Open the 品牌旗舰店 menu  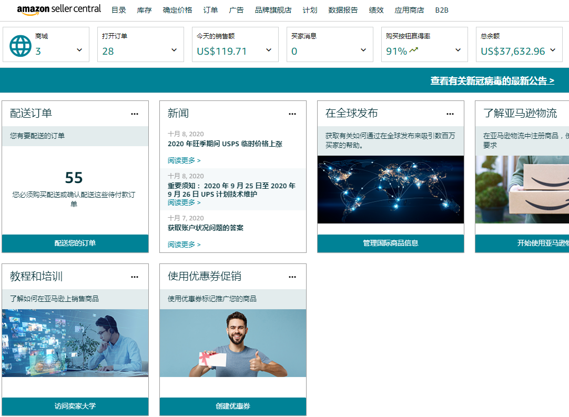point(273,10)
